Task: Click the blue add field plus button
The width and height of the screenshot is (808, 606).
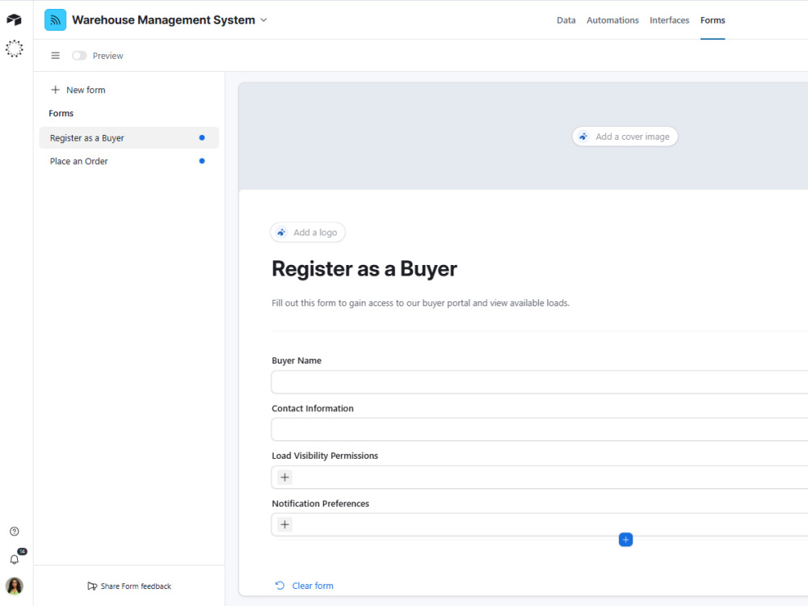Action: 625,540
